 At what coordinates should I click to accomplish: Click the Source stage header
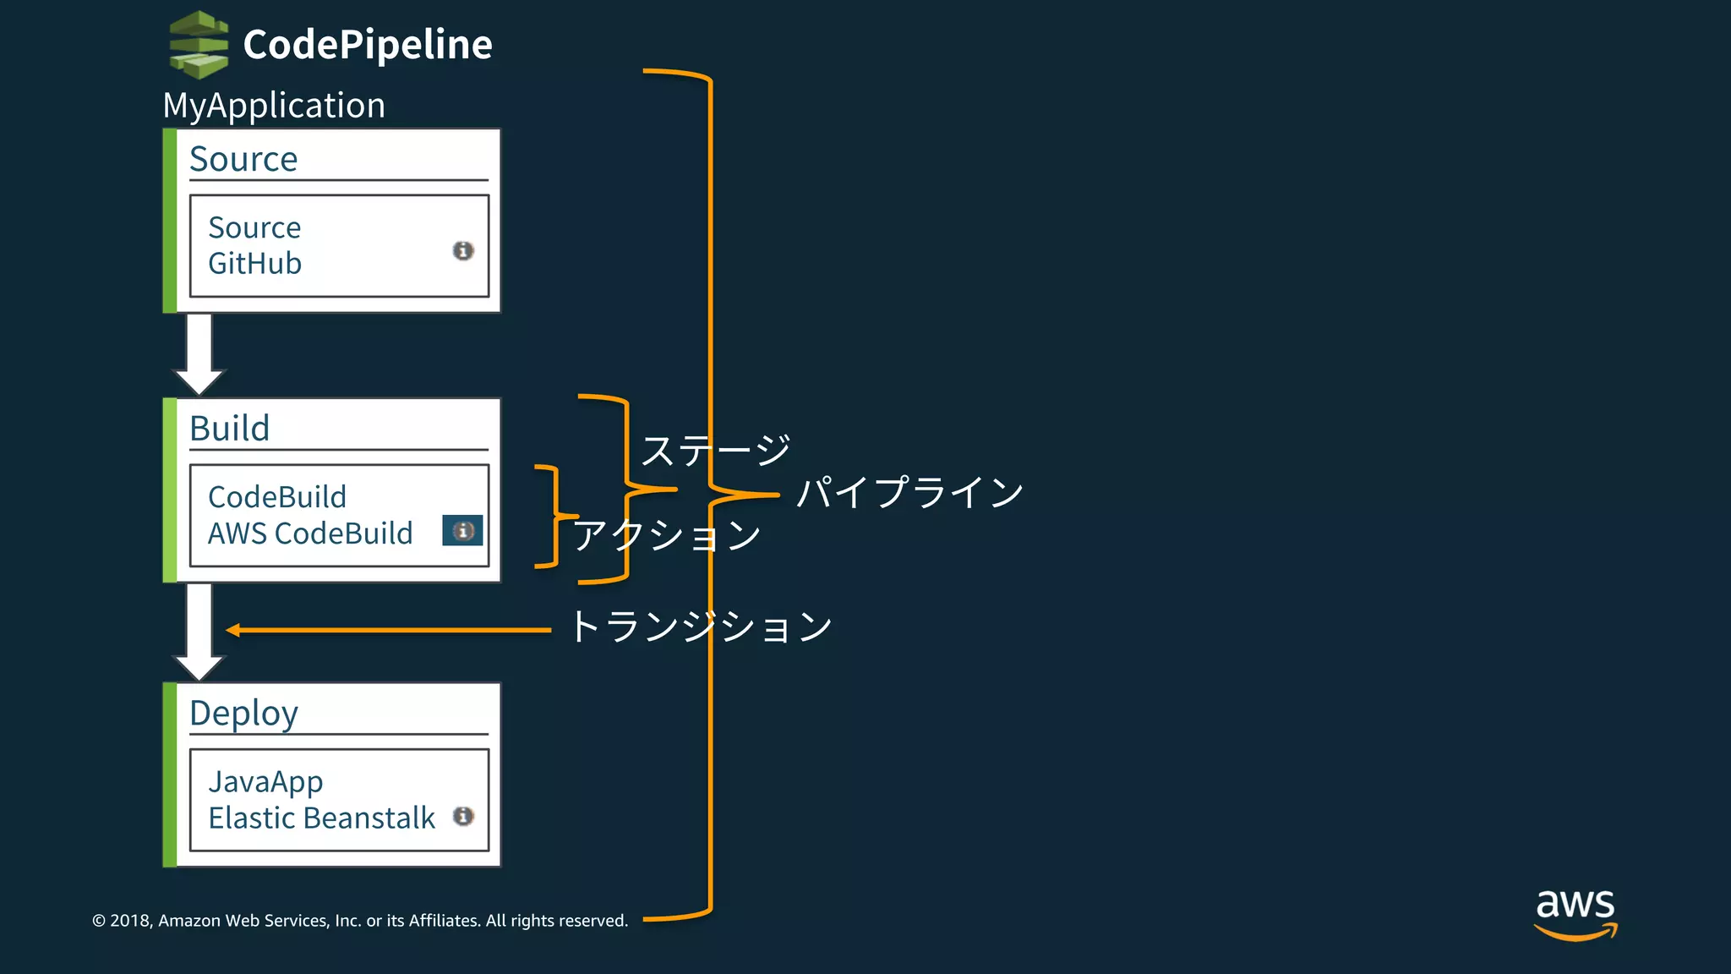243,159
